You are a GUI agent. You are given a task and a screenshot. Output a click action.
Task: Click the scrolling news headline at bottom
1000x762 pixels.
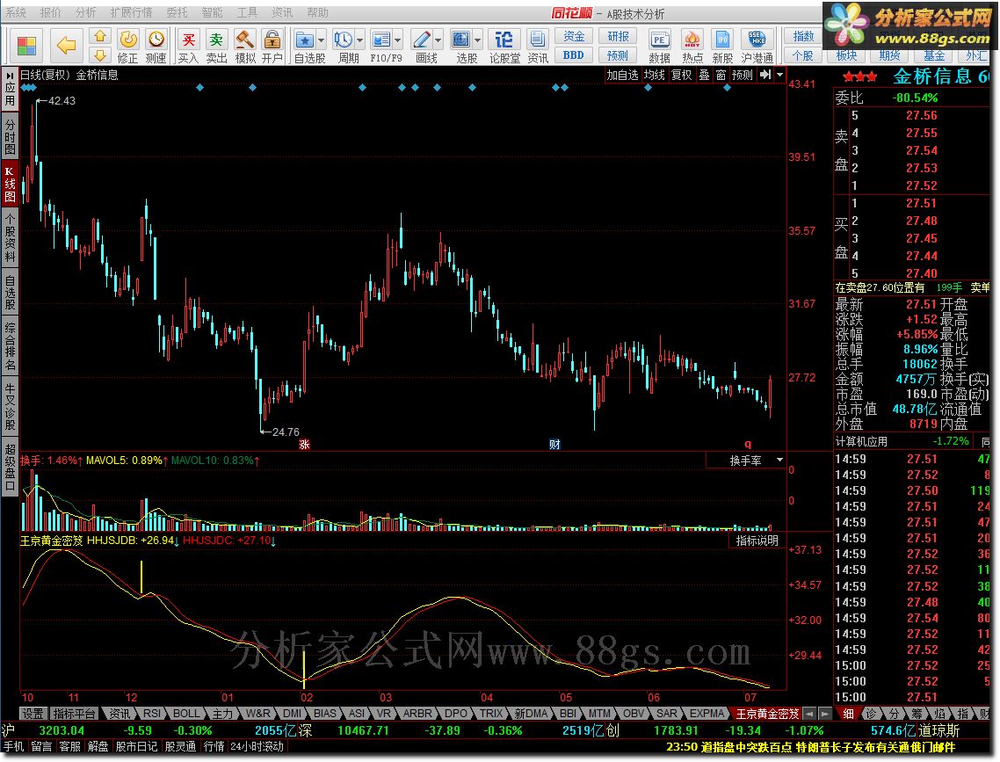(x=810, y=747)
